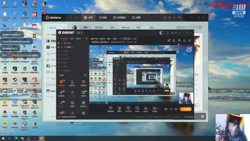The image size is (250, 141).
Task: Open 歌词助手 tool icon
Action: (x=83, y=104)
